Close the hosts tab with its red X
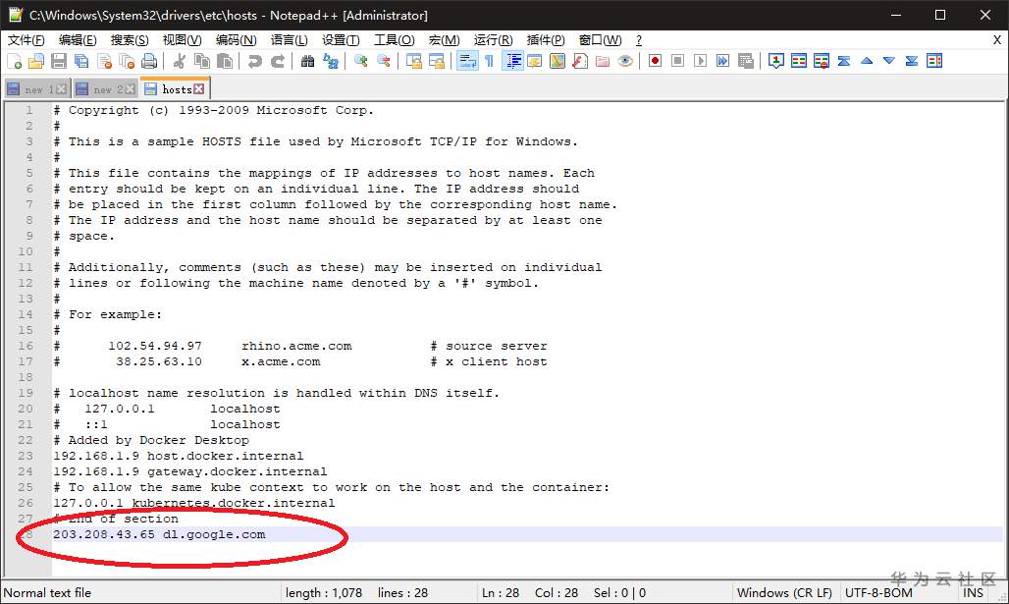This screenshot has width=1009, height=604. (x=199, y=88)
